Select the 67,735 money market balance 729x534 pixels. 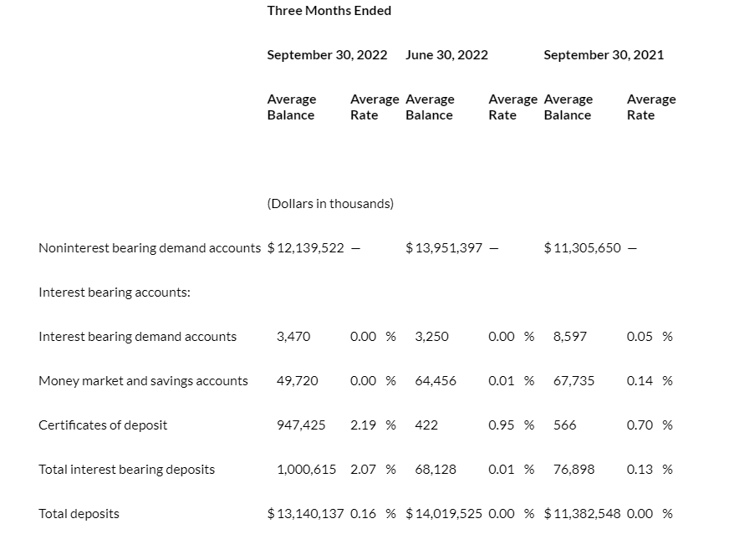[574, 381]
